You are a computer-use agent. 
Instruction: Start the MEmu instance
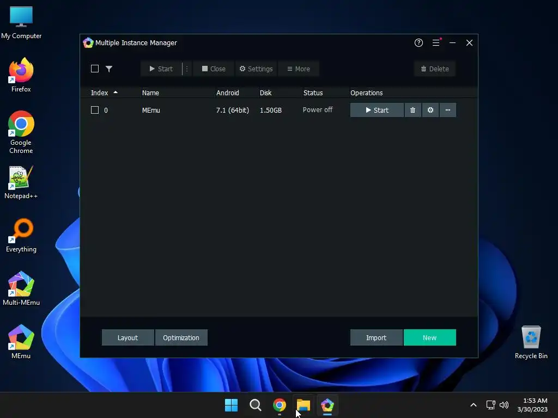click(377, 110)
